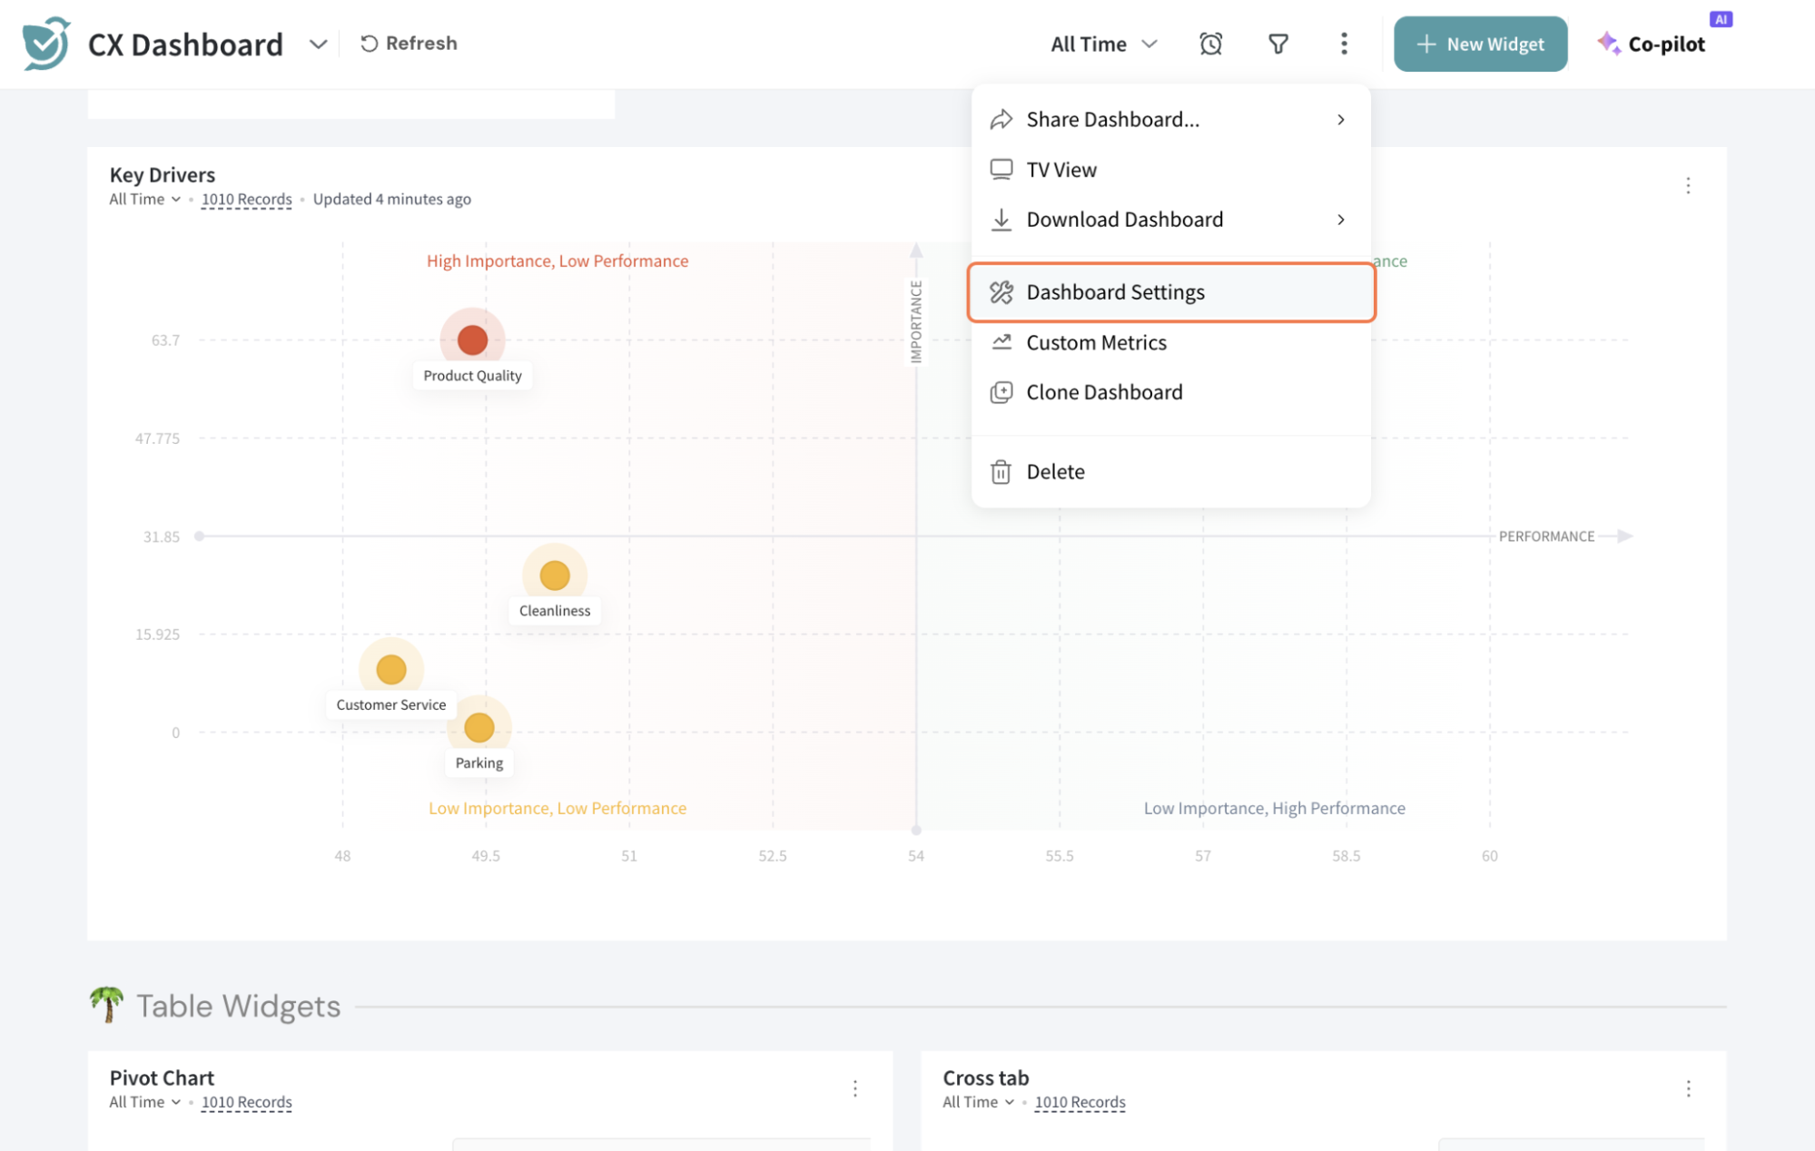Expand Key Drivers All Time dropdown
Screen dimensions: 1815x1151
tap(145, 199)
